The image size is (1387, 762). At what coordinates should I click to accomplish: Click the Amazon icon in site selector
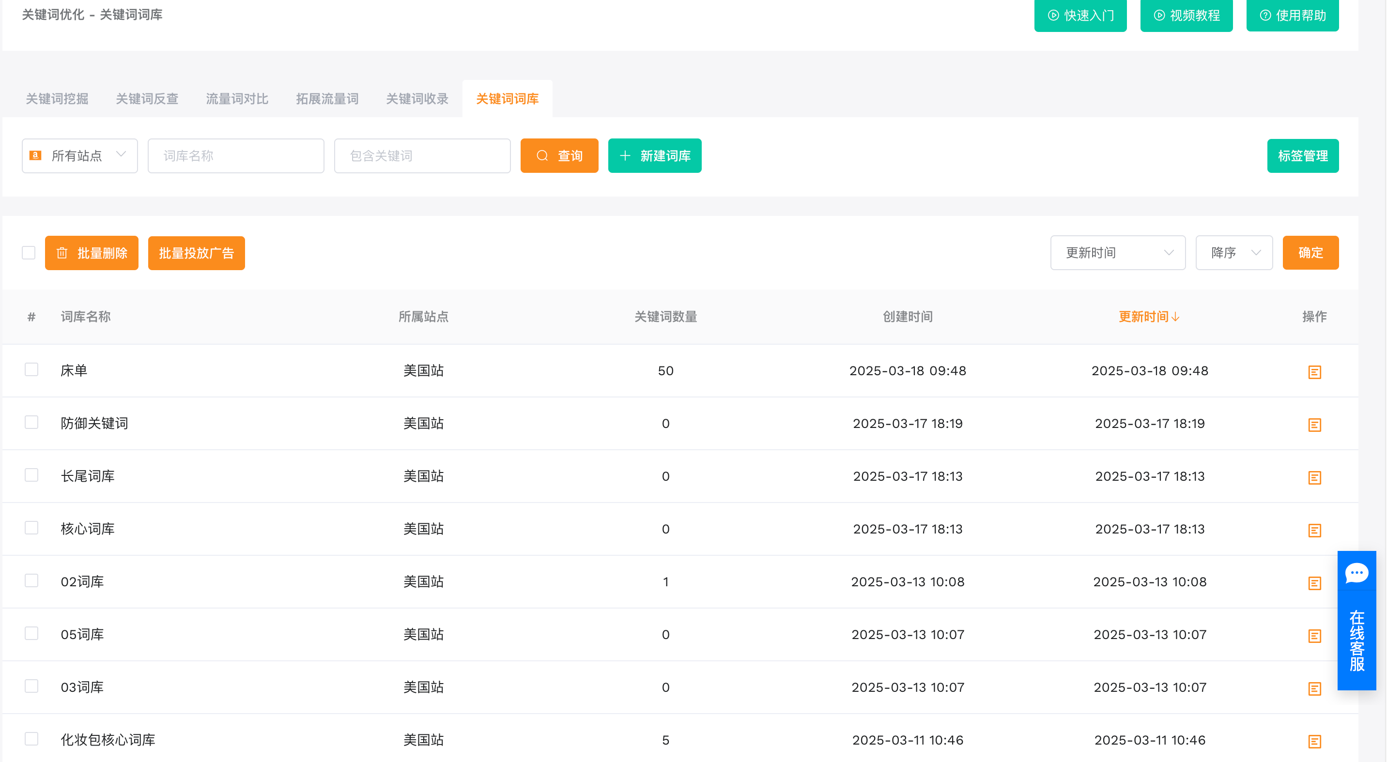pos(35,155)
